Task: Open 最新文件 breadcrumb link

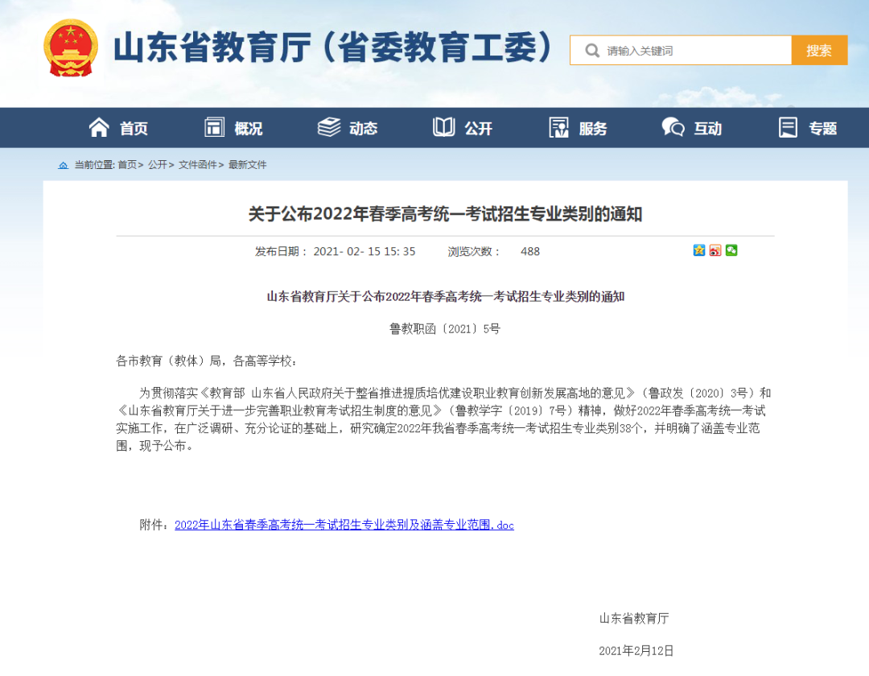Action: click(247, 165)
